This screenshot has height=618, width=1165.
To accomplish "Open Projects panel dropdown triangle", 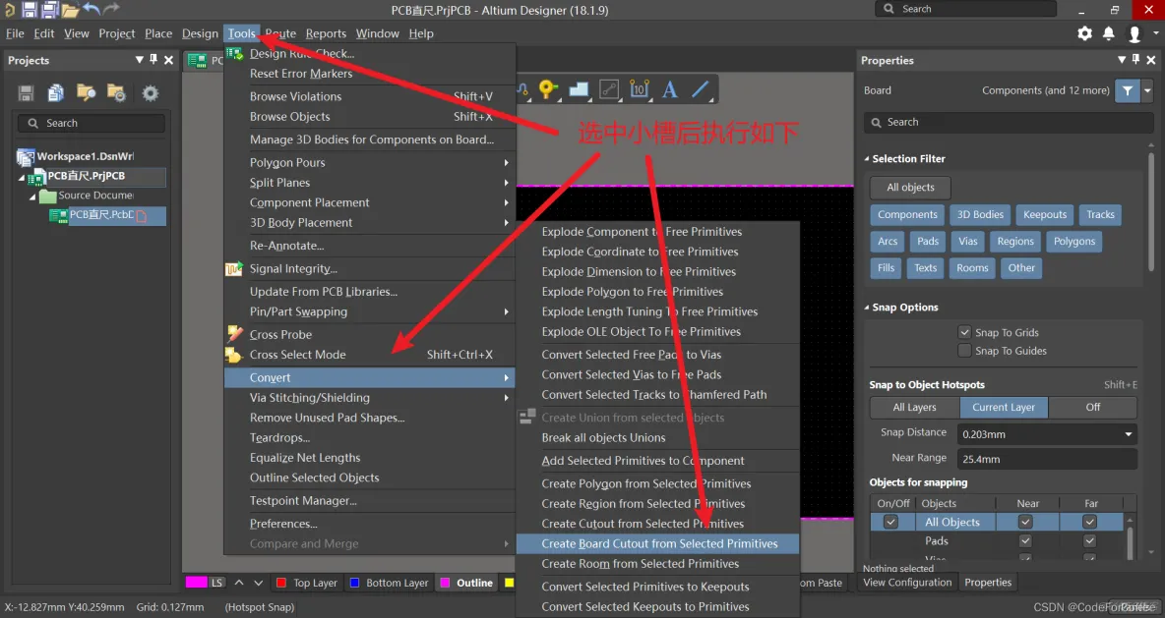I will (139, 59).
